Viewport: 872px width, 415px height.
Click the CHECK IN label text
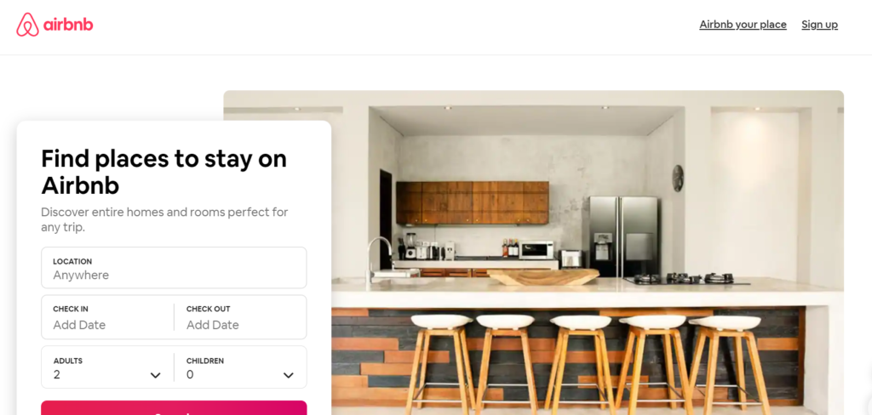click(70, 309)
